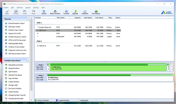Screen dimensions: 176x104
Task: Select the Unallocated space row
Action: (x=78, y=37)
